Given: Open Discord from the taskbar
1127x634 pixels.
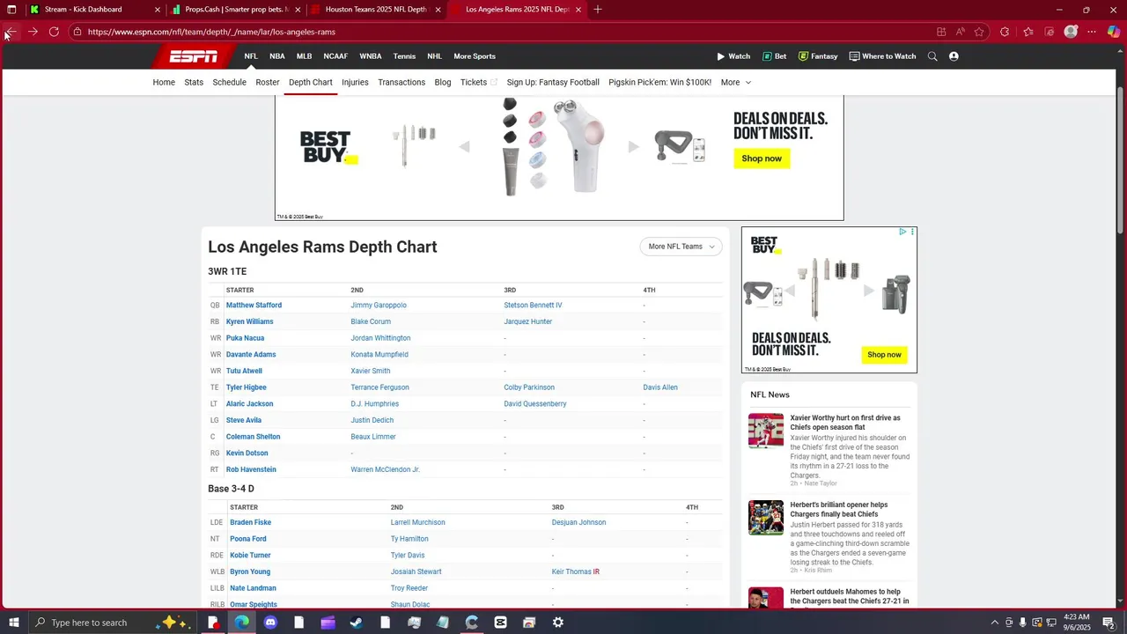Looking at the screenshot, I should coord(270,623).
